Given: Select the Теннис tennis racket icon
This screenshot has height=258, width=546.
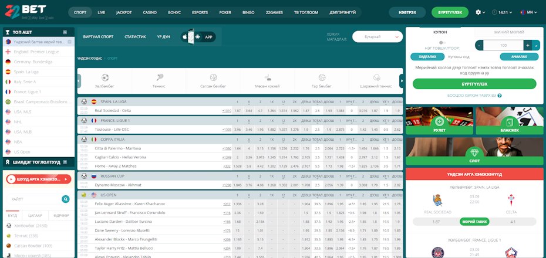Looking at the screenshot, I should pyautogui.click(x=159, y=77).
